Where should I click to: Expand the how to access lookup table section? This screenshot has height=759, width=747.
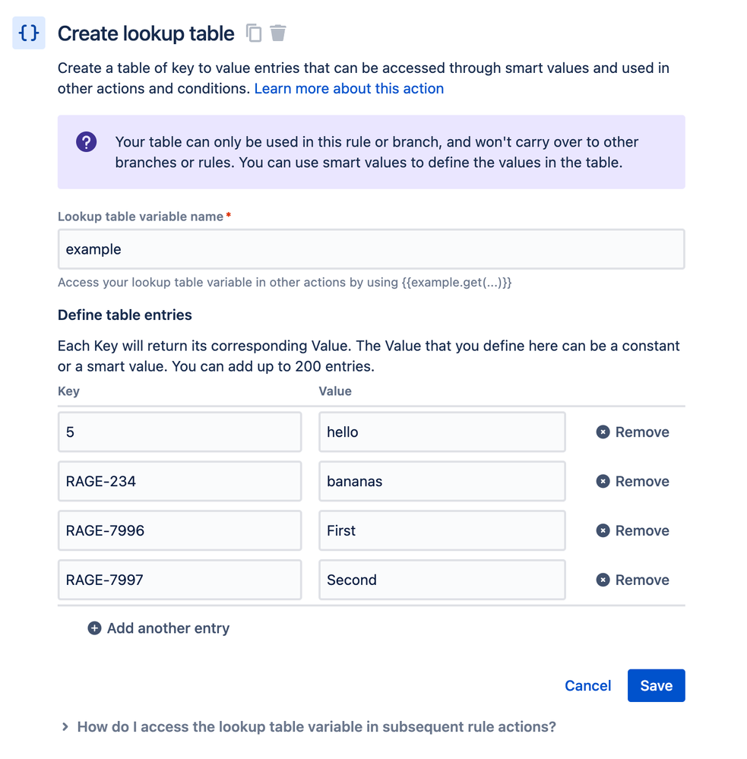click(x=65, y=727)
